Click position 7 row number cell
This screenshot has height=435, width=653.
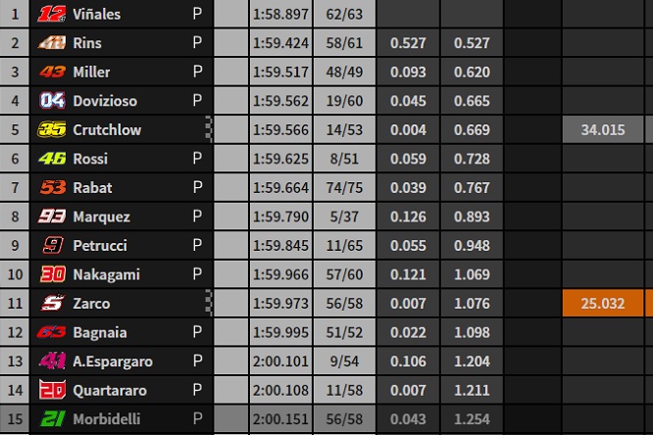point(15,187)
